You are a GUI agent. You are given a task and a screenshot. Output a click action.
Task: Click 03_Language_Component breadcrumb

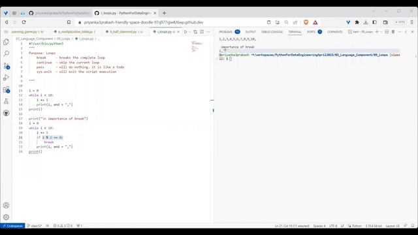pos(34,39)
